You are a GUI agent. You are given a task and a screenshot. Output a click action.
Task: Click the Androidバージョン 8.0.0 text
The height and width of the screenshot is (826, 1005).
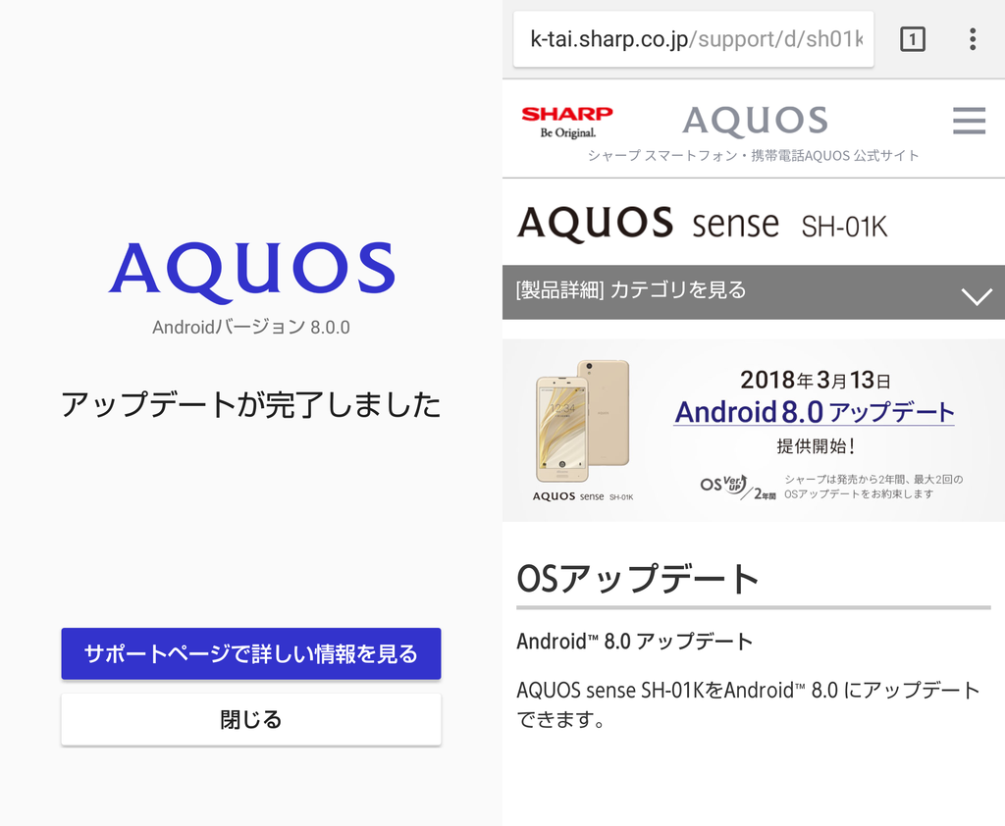(x=251, y=327)
